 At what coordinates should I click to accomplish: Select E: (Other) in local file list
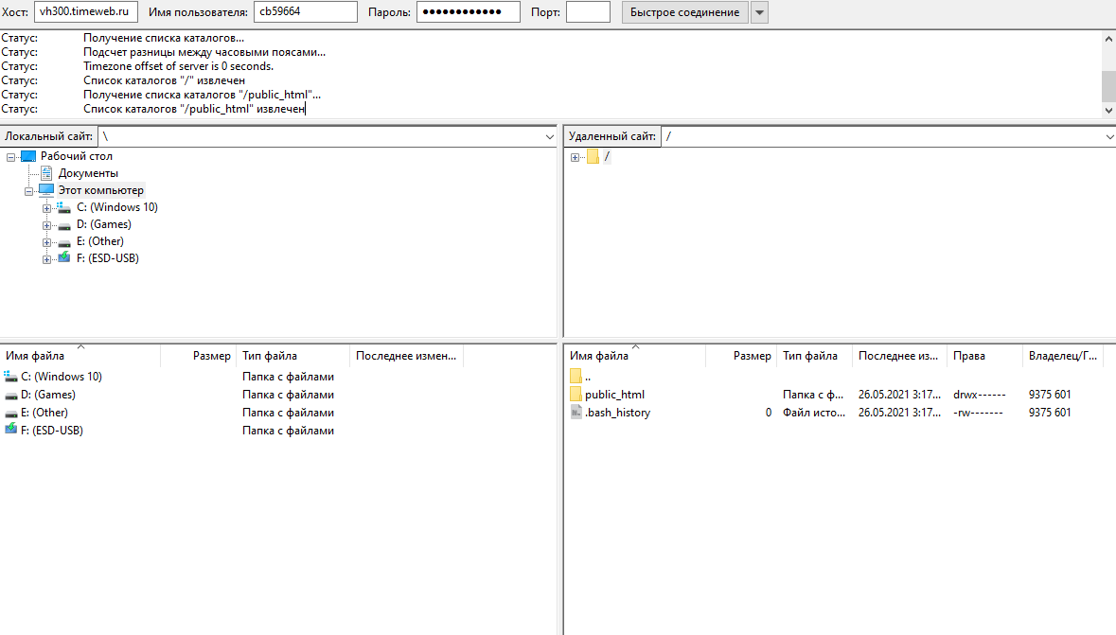pyautogui.click(x=44, y=413)
